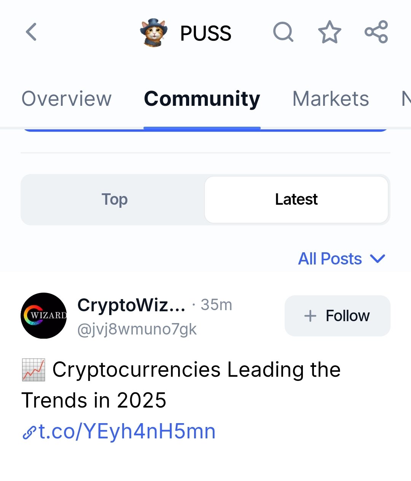Switch feed to Latest posts
The height and width of the screenshot is (481, 411).
click(x=296, y=199)
